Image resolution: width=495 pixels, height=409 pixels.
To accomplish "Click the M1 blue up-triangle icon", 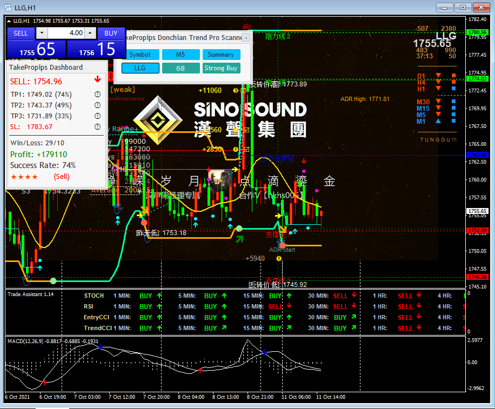I will (438, 121).
